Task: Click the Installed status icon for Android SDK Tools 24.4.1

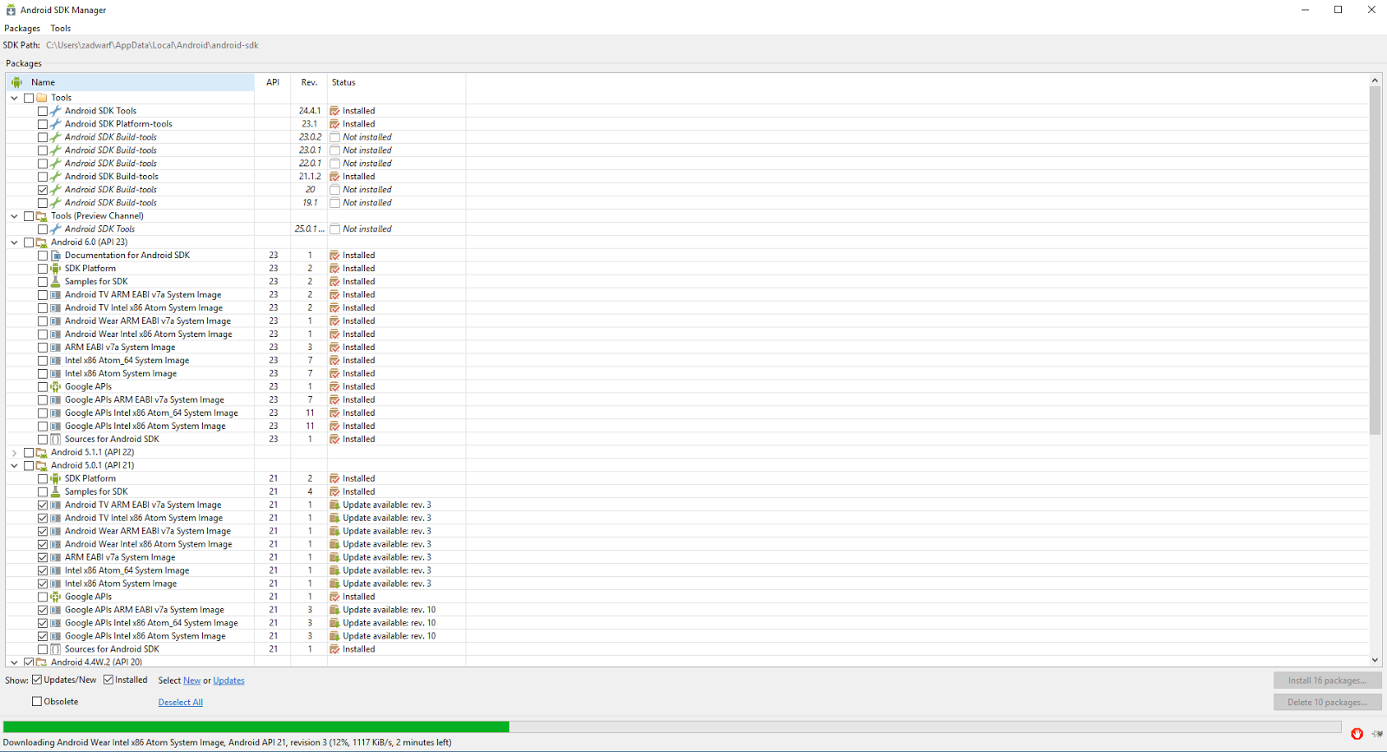Action: pos(335,111)
